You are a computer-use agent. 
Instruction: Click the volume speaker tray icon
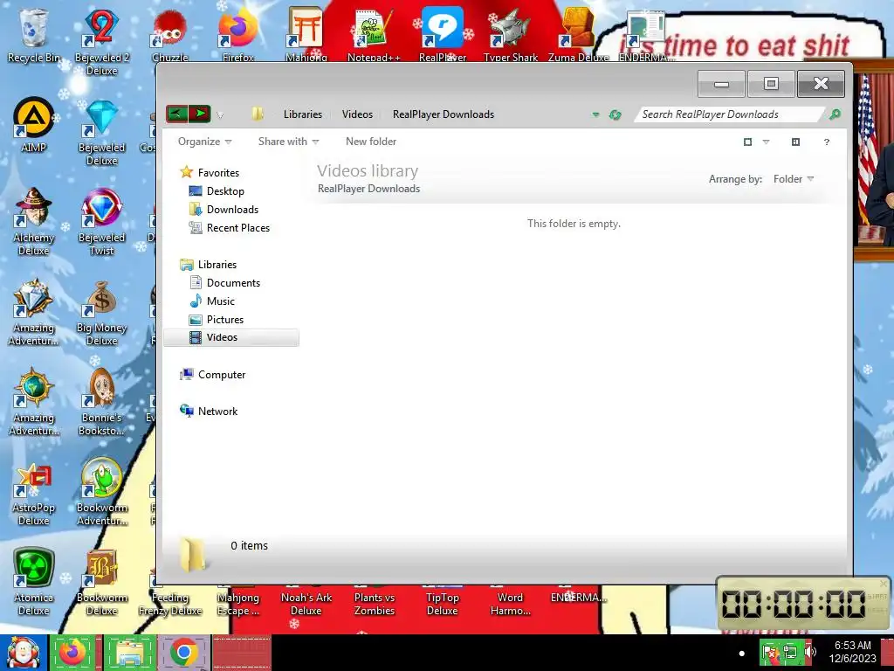tap(810, 652)
